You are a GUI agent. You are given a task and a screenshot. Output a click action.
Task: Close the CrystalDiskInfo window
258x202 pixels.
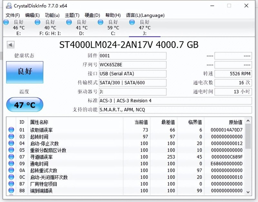pos(246,6)
